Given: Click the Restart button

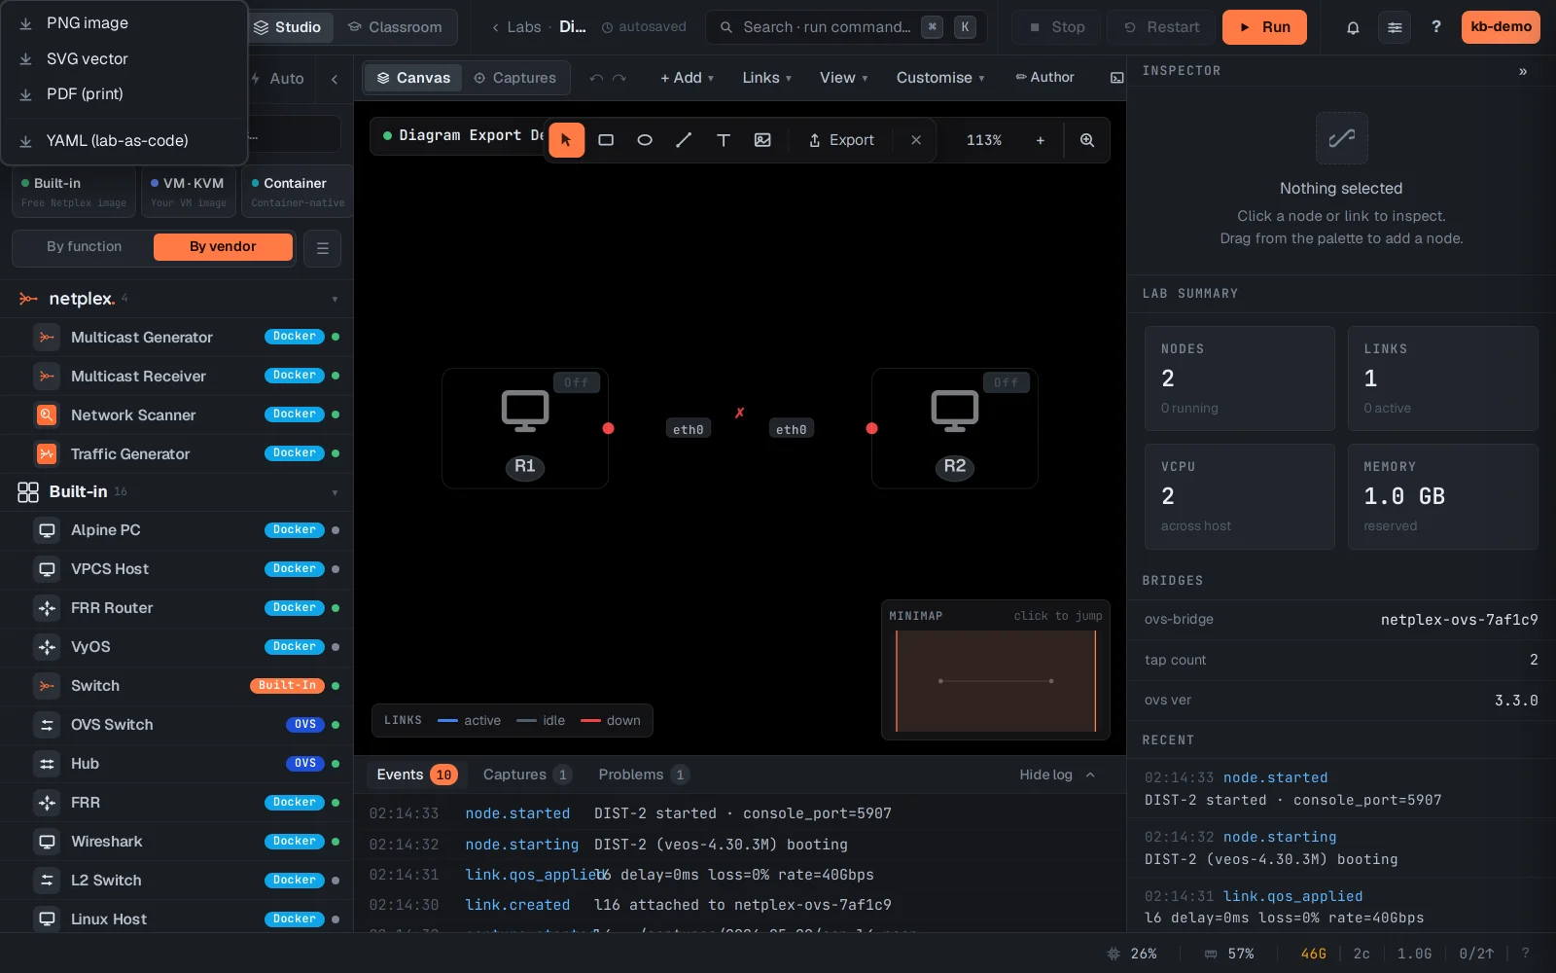Looking at the screenshot, I should (x=1162, y=27).
